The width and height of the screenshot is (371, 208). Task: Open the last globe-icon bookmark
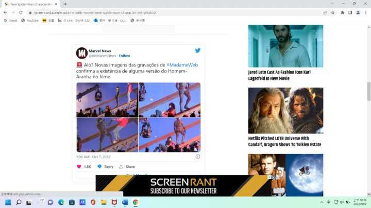(138, 21)
